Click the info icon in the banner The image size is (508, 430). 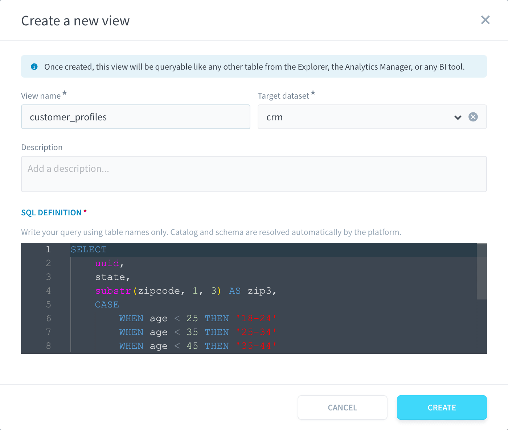(34, 67)
